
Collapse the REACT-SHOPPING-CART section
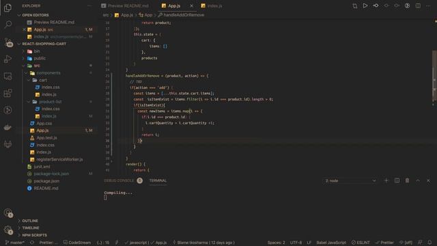click(x=44, y=44)
